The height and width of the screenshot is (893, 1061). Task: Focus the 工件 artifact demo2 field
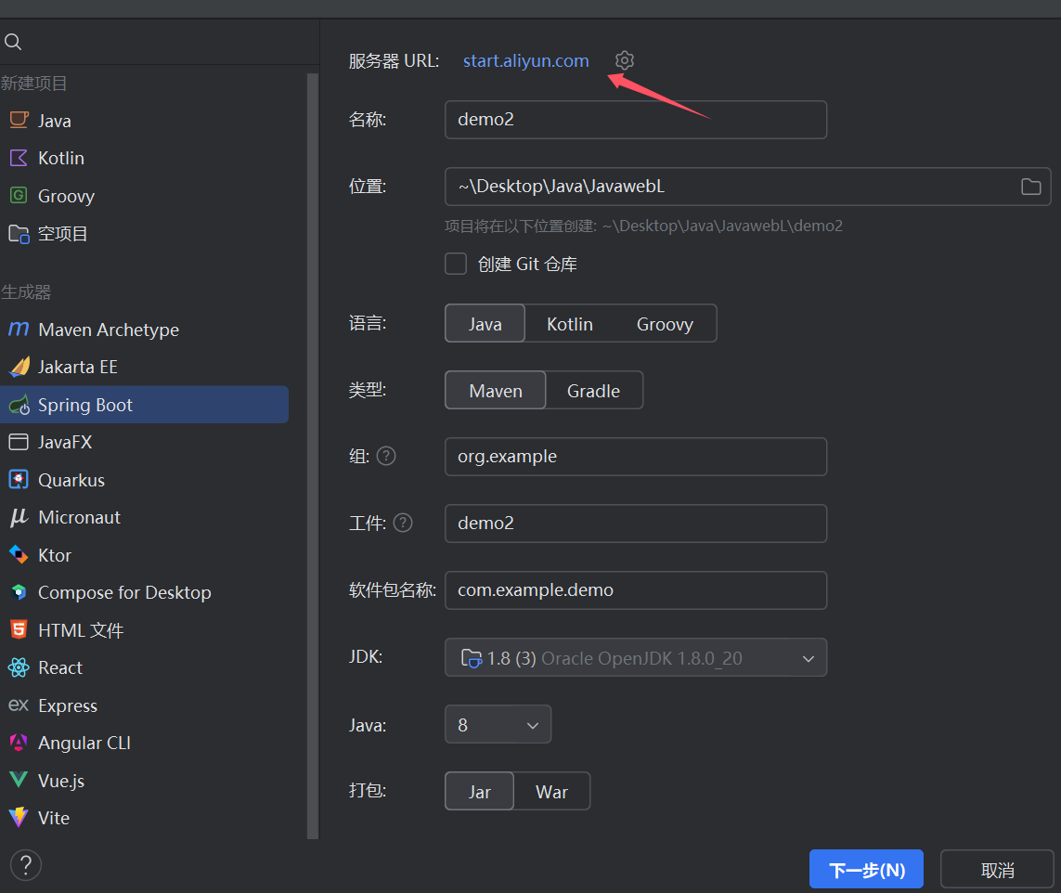click(635, 523)
